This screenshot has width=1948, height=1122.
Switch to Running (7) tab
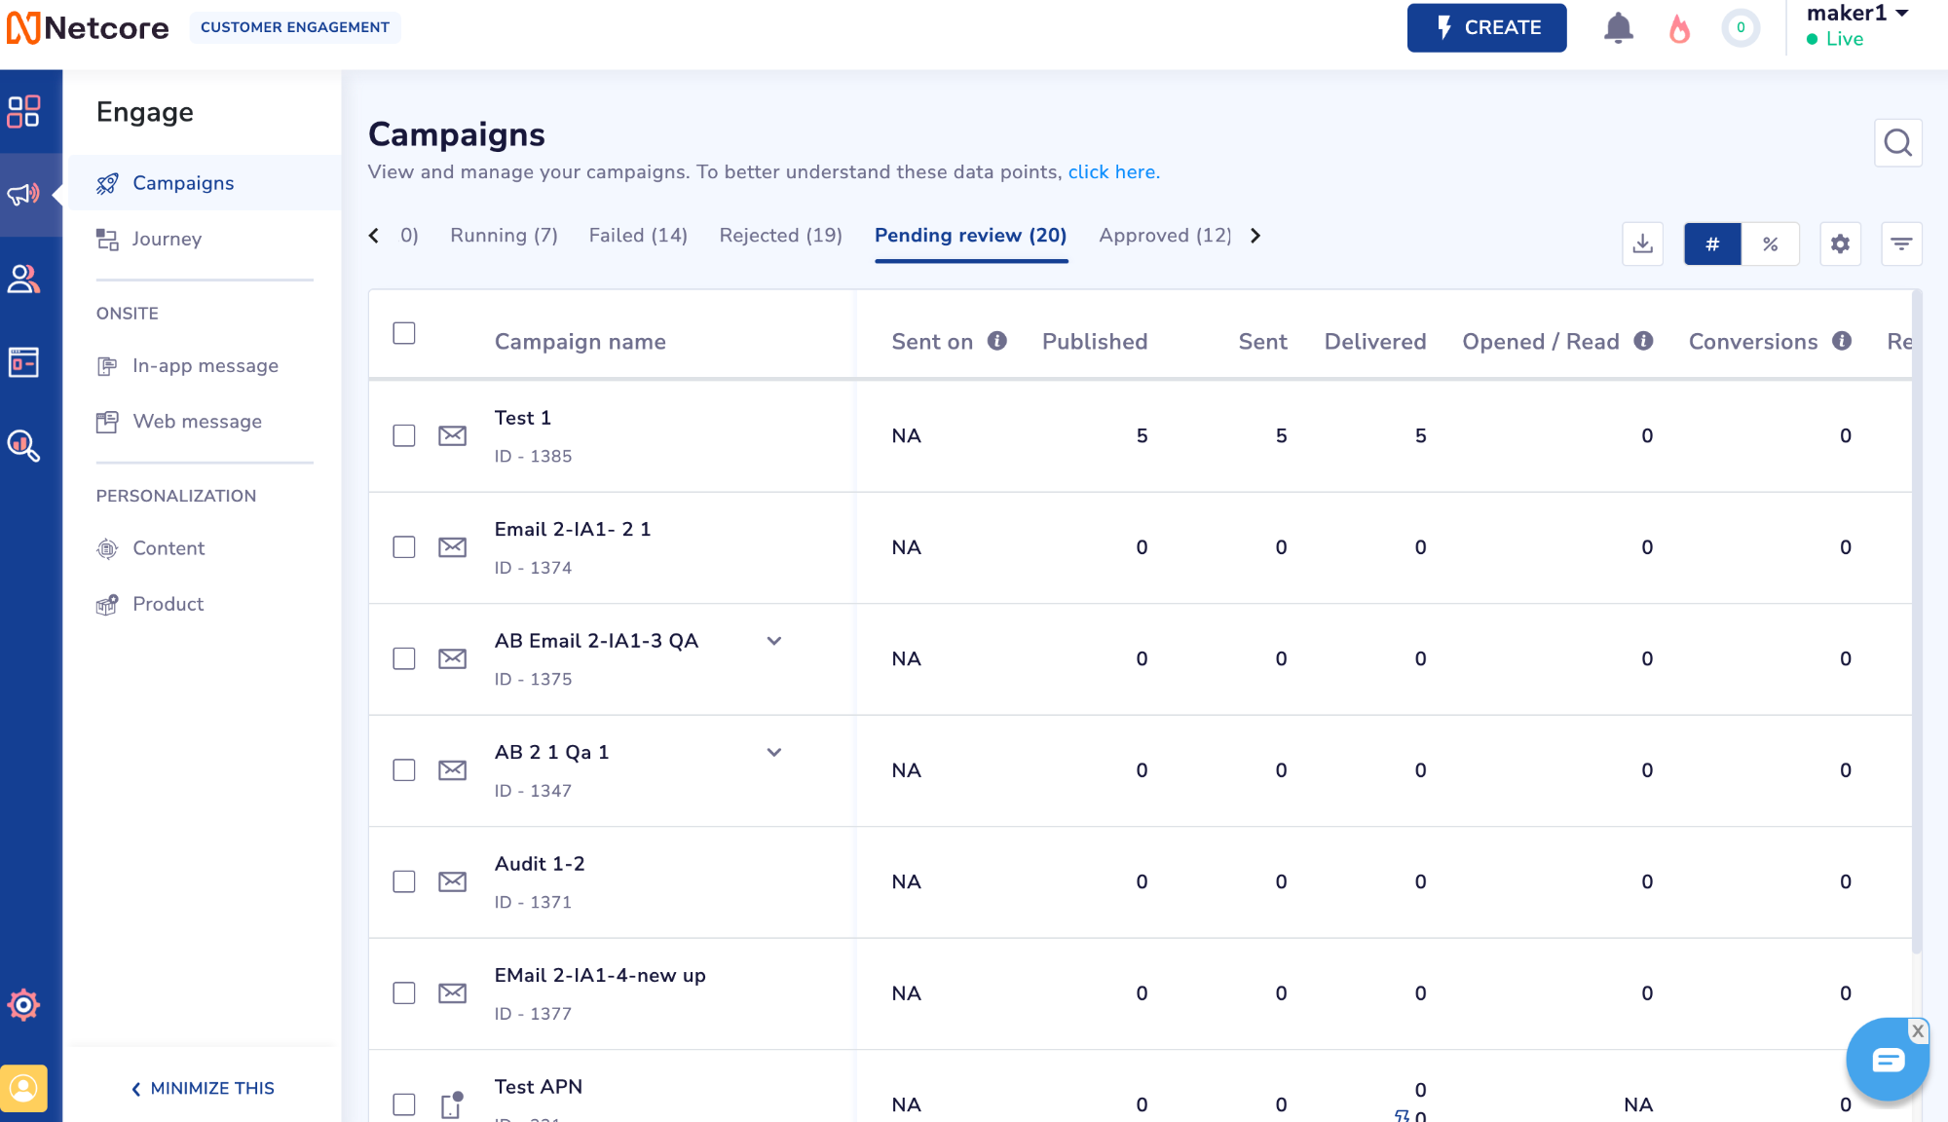[504, 235]
